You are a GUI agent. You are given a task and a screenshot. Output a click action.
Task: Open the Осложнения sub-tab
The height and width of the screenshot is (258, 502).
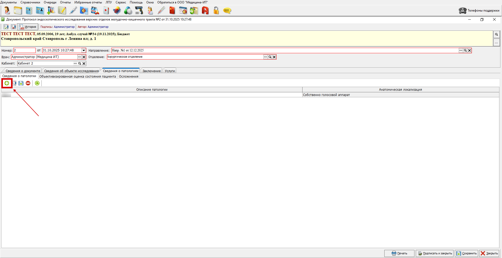coord(128,77)
